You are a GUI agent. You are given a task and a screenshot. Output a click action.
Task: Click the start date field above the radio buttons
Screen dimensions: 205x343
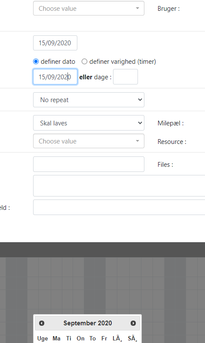(x=55, y=43)
